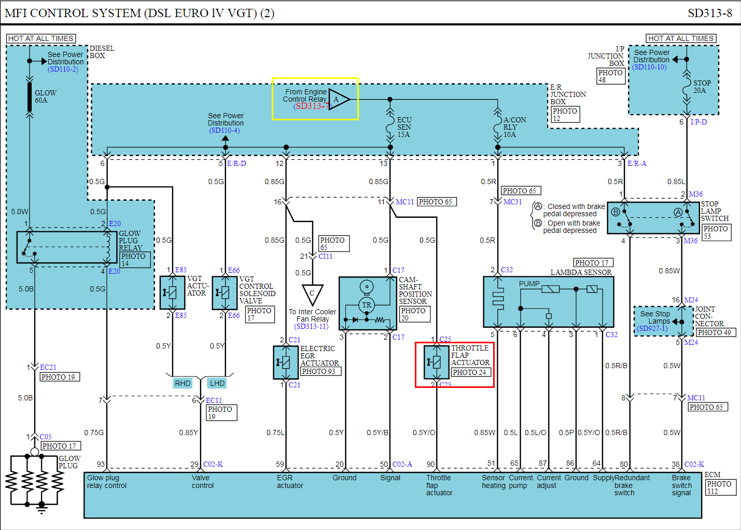Viewport: 741px width, 530px height.
Task: Click the STOP 20A fuse symbol
Action: click(687, 88)
